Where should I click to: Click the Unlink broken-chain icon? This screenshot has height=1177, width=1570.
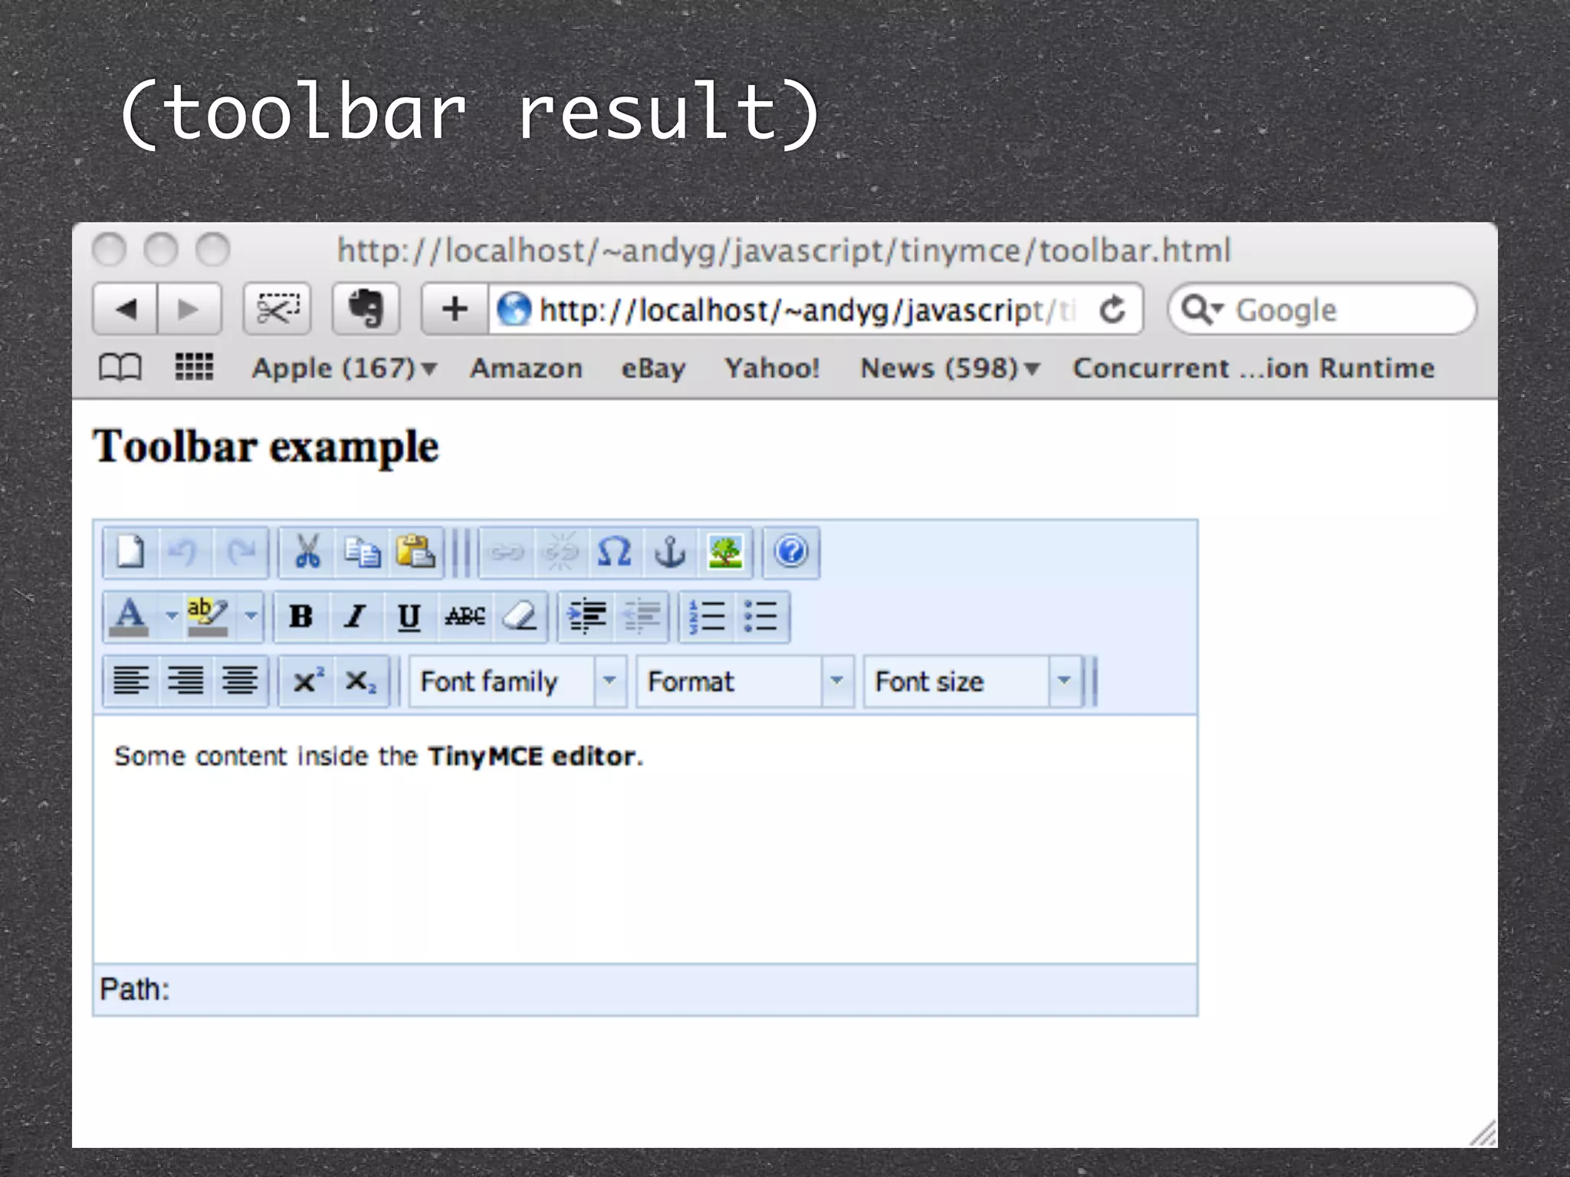[561, 552]
